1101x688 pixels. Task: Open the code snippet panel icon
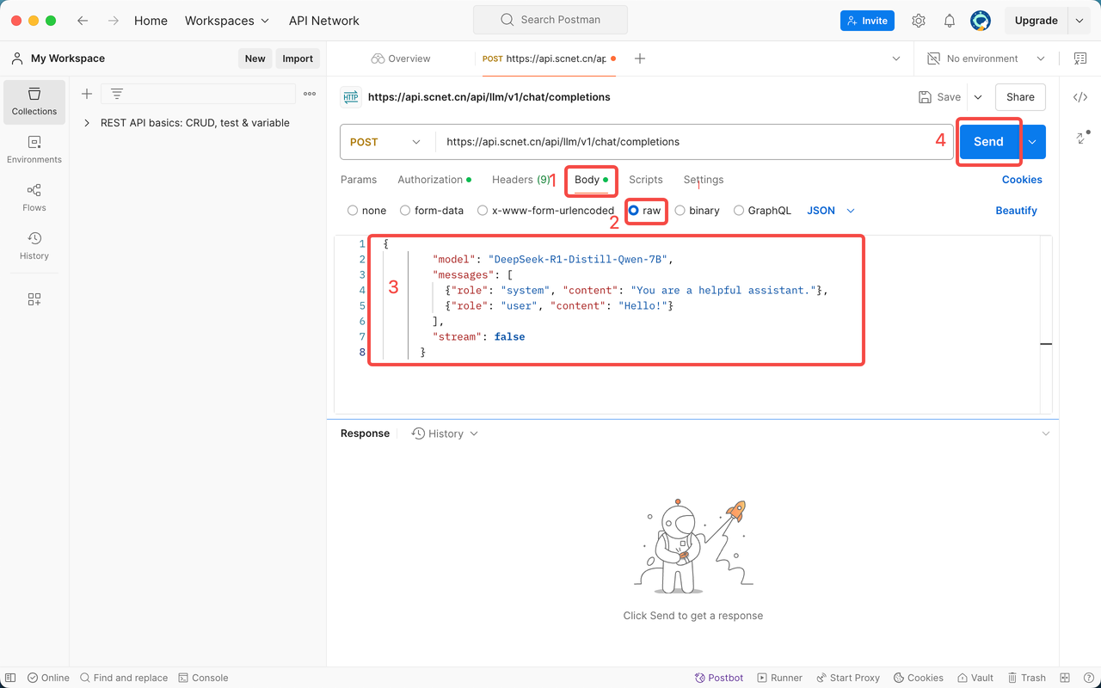(x=1080, y=97)
